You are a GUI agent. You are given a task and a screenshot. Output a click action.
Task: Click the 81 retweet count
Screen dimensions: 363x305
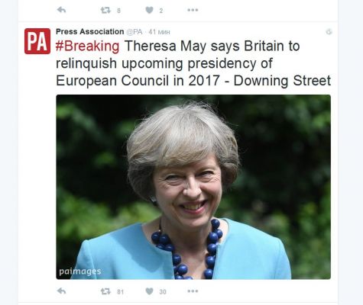pos(120,292)
